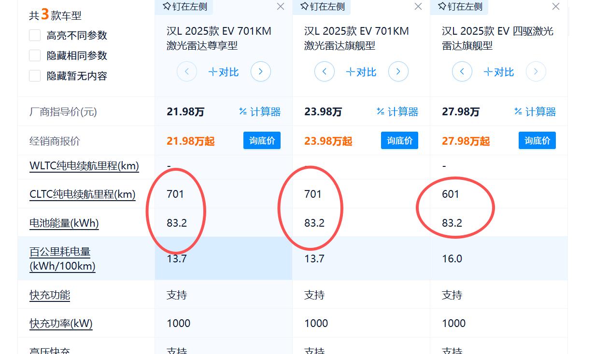This screenshot has height=354, width=594.
Task: Select the 汉L 2025款 EV 701KM 激光雷达旗舰型 title
Action: tap(356, 38)
